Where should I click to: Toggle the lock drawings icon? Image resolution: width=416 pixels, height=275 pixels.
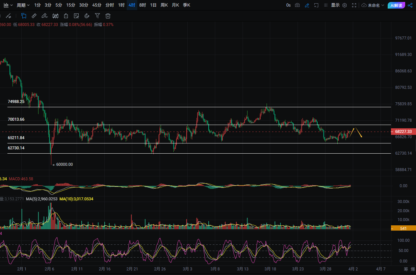(x=66, y=16)
